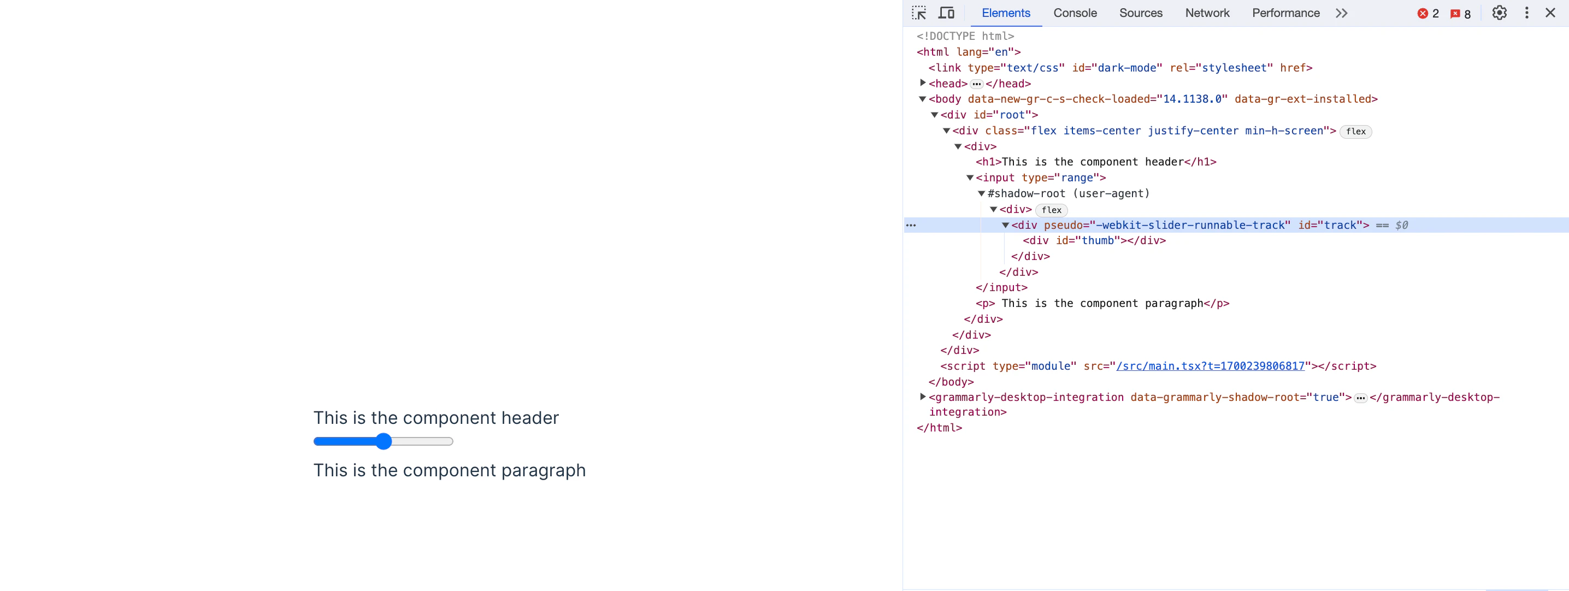Open the Network panel
This screenshot has height=591, width=1569.
1207,13
